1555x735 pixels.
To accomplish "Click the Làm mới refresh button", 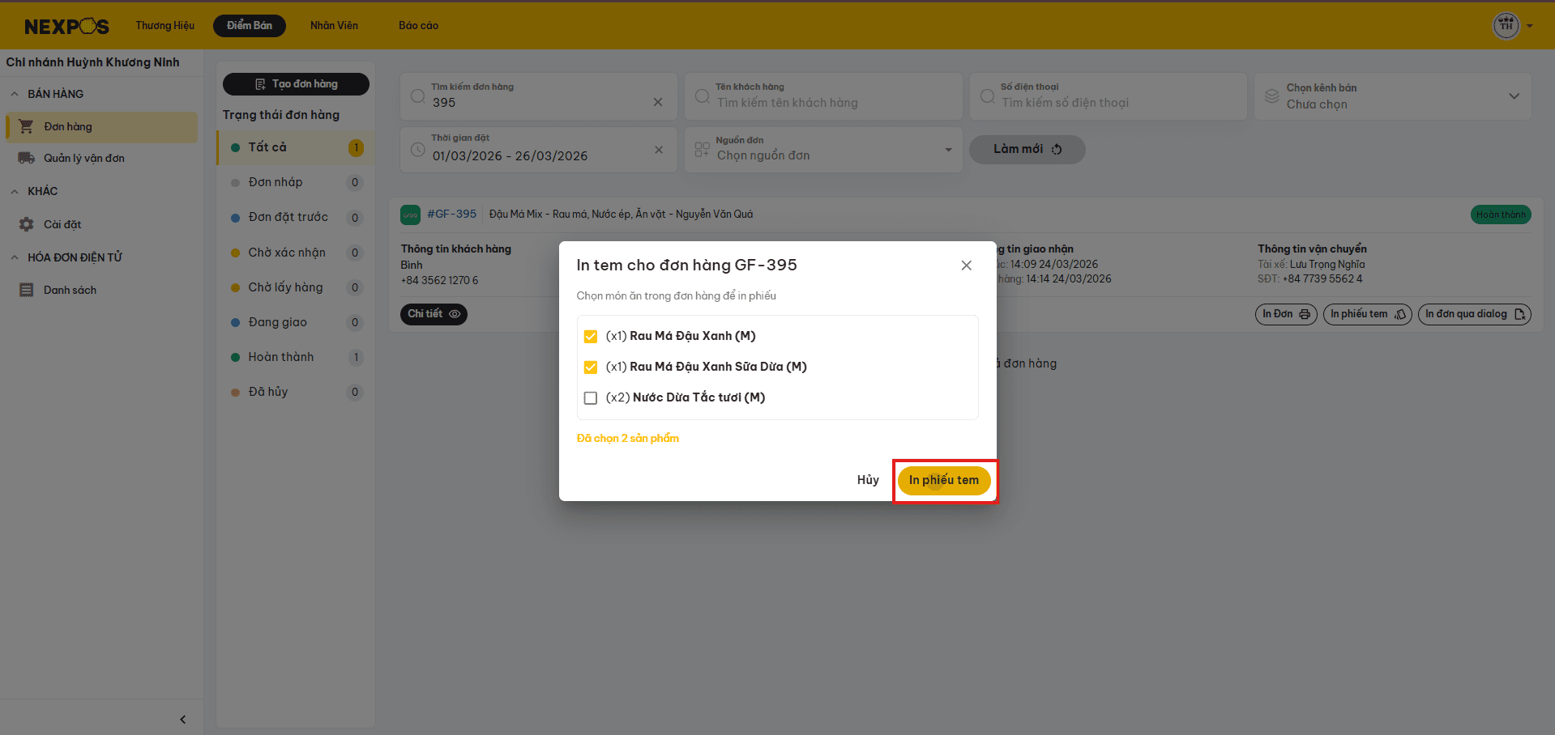I will pos(1027,149).
